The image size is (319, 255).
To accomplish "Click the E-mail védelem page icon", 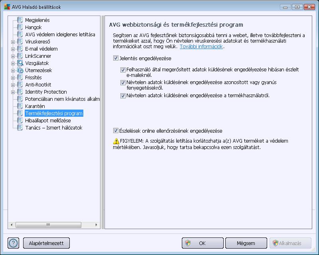I will 20,49.
